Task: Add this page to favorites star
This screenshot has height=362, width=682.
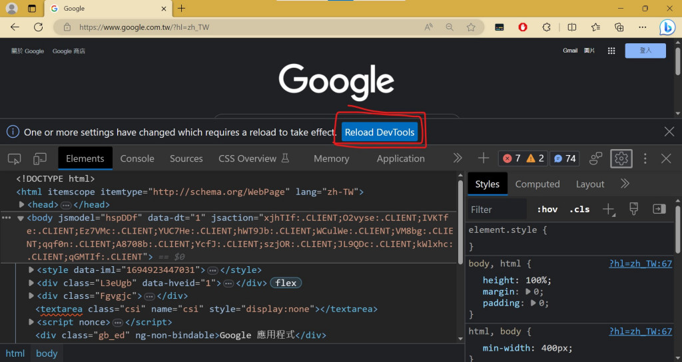Action: [x=471, y=27]
